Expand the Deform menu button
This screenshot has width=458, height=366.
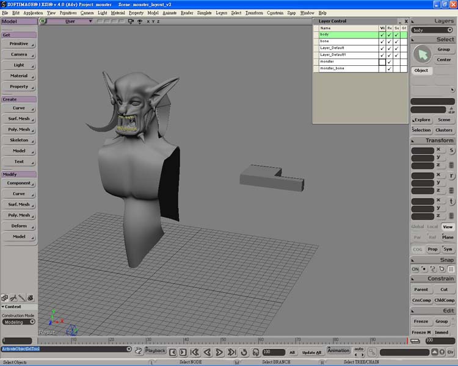(19, 226)
